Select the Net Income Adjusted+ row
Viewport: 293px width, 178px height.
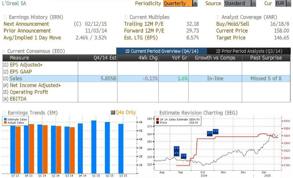pyautogui.click(x=146, y=85)
